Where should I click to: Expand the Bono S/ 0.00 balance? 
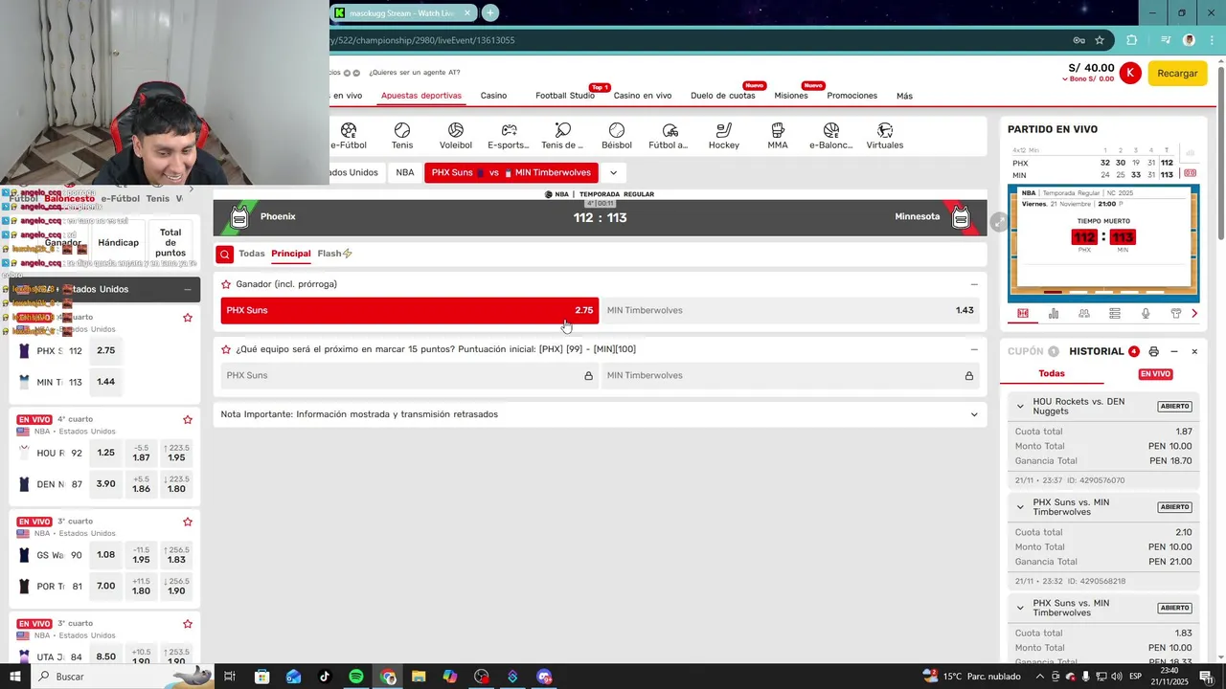[x=1088, y=78]
